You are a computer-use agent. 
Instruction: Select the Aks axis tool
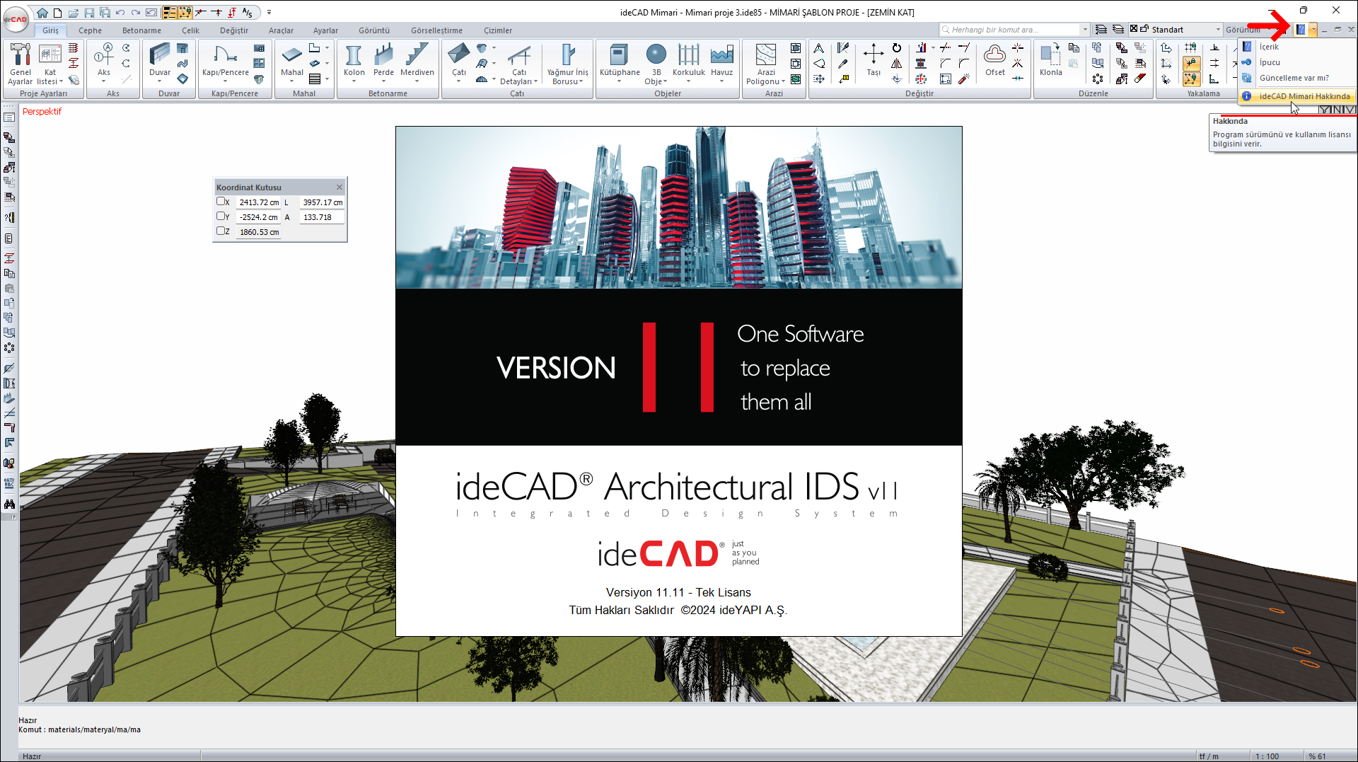click(x=104, y=59)
